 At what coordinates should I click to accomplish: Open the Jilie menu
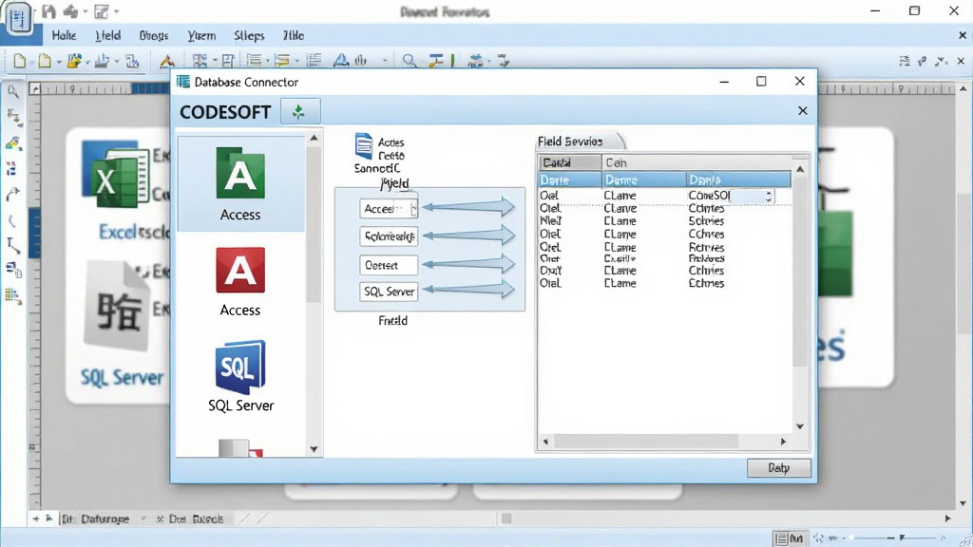294,36
